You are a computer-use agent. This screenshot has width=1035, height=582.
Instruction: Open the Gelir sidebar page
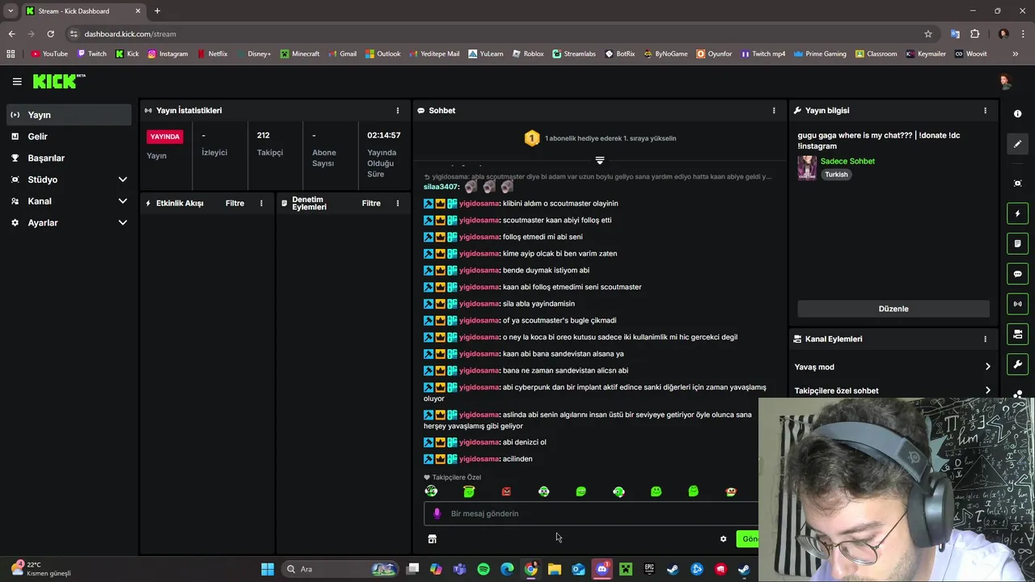click(69, 137)
